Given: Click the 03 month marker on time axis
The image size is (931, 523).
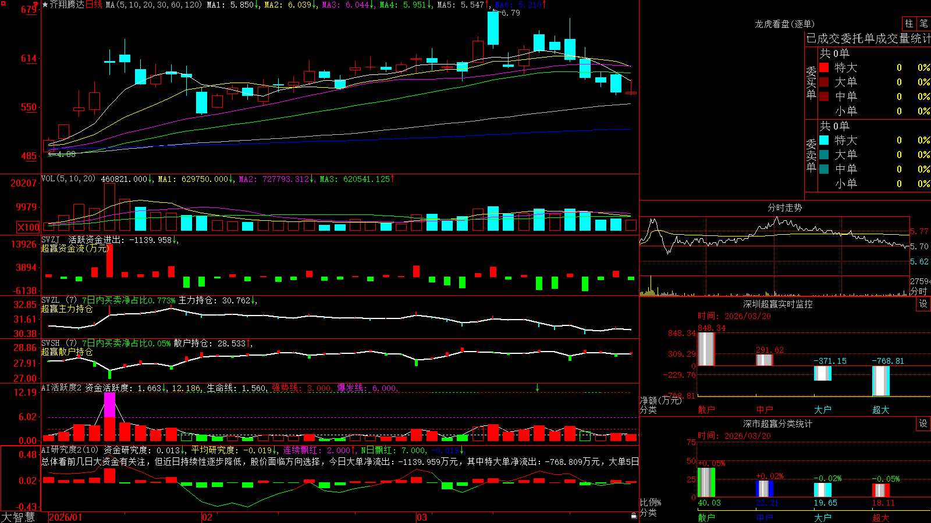Looking at the screenshot, I should point(422,517).
